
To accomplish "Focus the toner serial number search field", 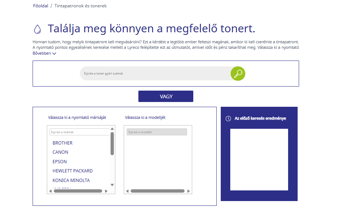I will pos(156,73).
